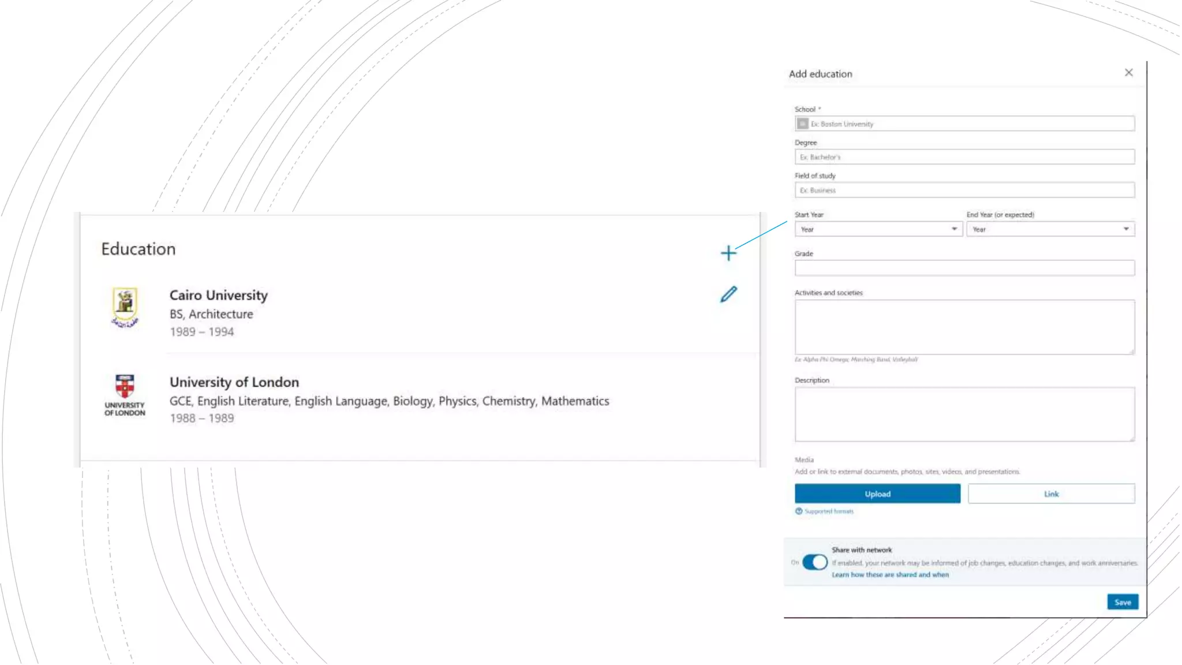This screenshot has height=665, width=1182.
Task: Click the Cairo University logo
Action: click(x=125, y=307)
